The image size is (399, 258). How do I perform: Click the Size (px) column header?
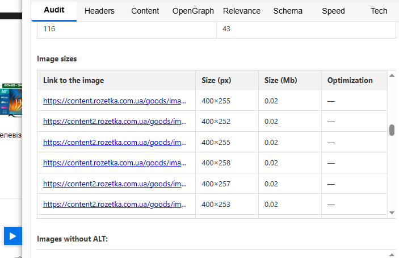coord(216,80)
